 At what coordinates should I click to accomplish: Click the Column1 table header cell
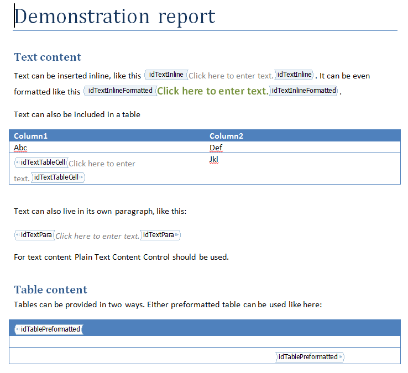coord(31,136)
